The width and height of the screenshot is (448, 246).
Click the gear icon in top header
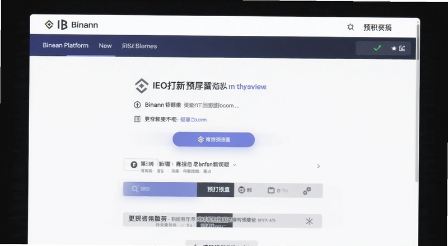[351, 27]
